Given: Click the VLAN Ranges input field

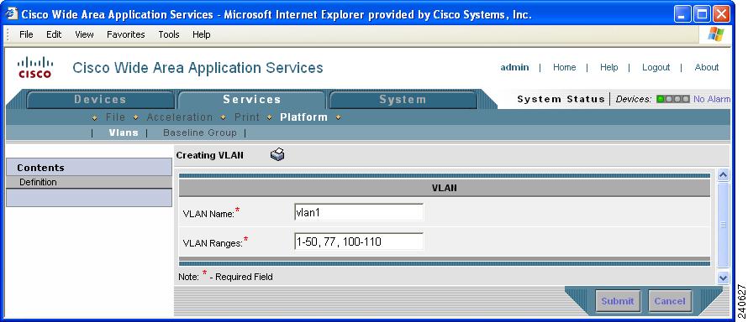Looking at the screenshot, I should (359, 241).
